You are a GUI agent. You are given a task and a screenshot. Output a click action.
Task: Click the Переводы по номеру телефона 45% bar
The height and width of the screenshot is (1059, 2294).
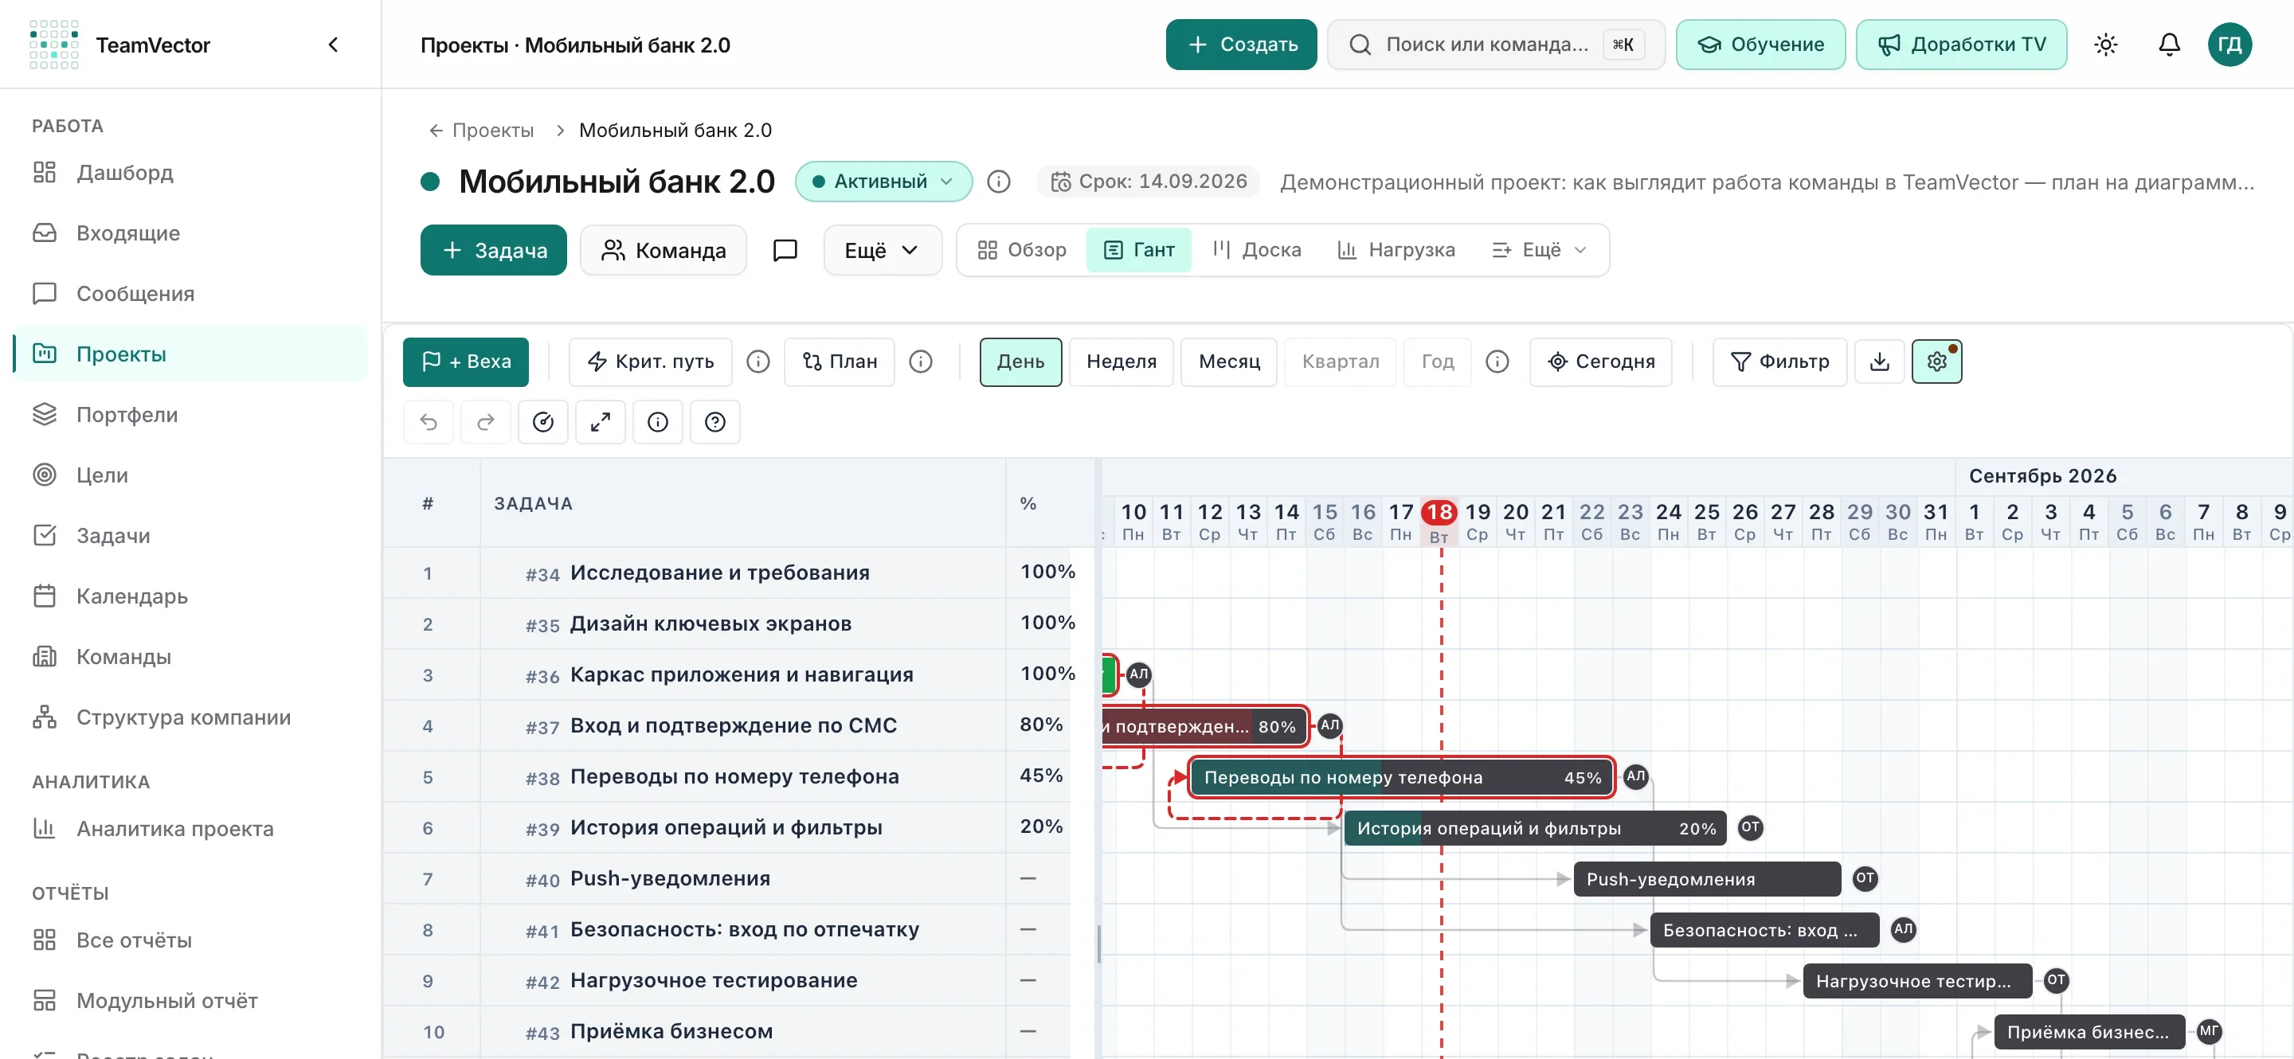pyautogui.click(x=1402, y=778)
